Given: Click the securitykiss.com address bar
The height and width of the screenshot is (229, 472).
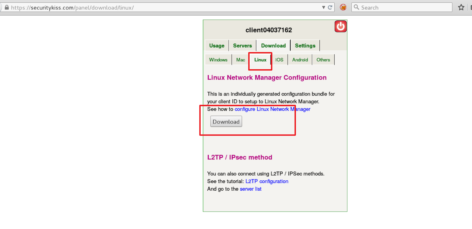Looking at the screenshot, I should (167, 7).
